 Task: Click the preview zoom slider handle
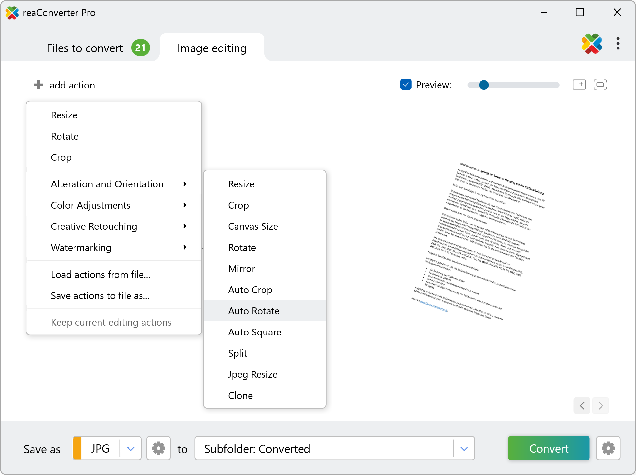(x=484, y=85)
